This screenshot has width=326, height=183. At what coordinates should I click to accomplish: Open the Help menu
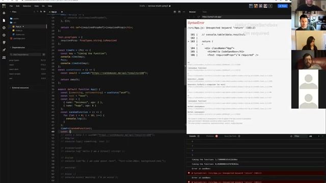(x=50, y=6)
